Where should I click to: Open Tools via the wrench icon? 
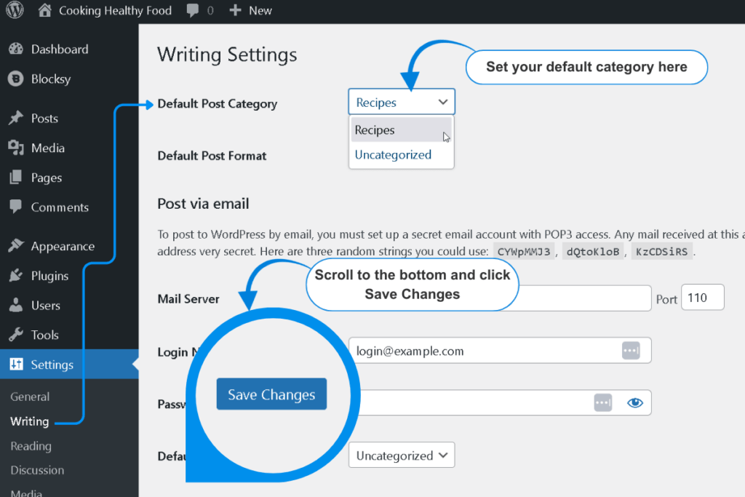click(x=16, y=335)
